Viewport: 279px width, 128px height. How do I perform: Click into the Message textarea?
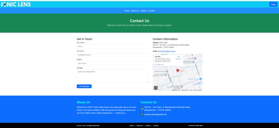pyautogui.click(x=112, y=76)
